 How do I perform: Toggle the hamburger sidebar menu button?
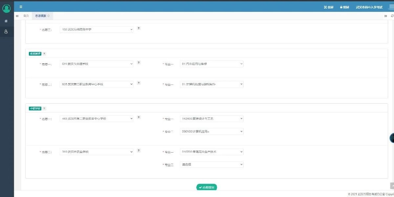tap(21, 7)
